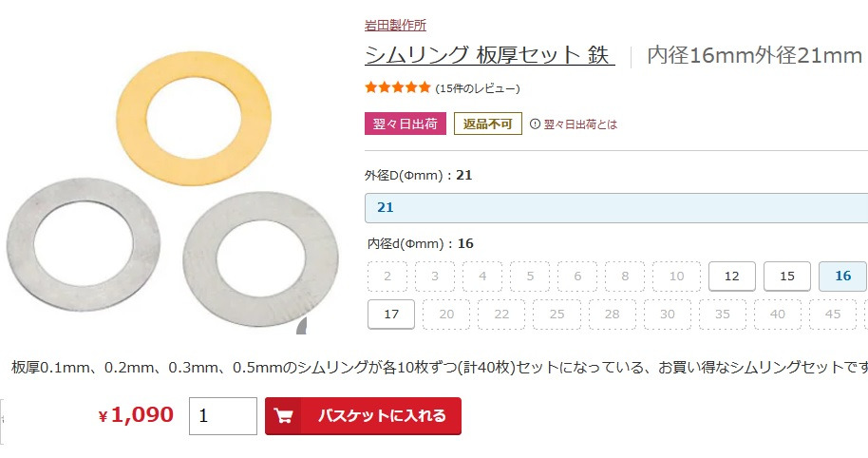Click the 返品不可 badge

(x=487, y=124)
